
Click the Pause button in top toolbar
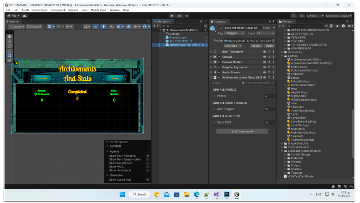point(179,16)
